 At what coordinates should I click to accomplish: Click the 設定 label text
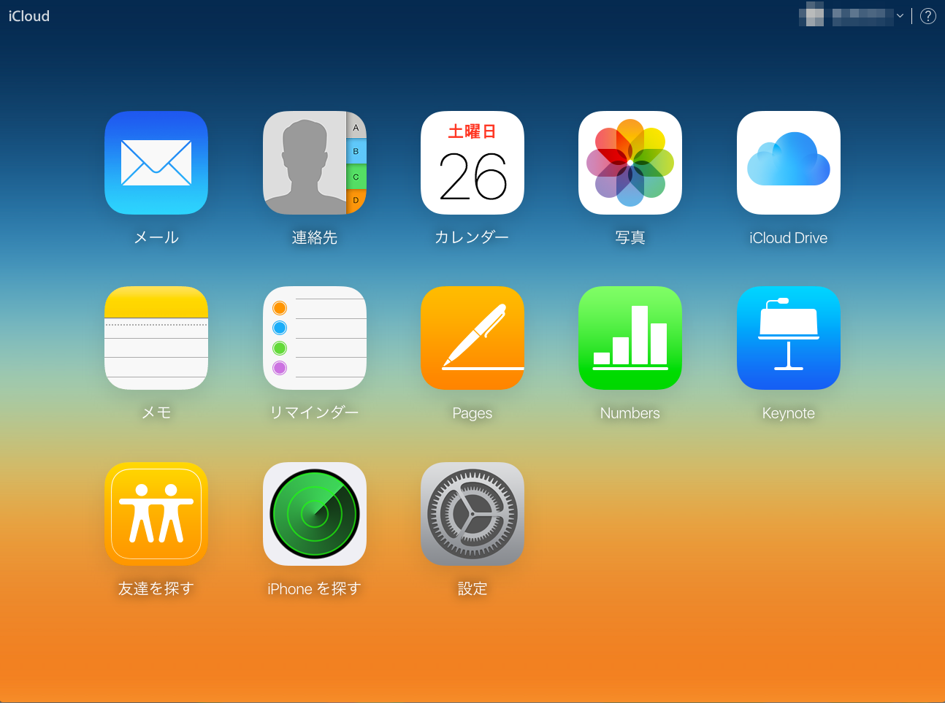click(472, 588)
